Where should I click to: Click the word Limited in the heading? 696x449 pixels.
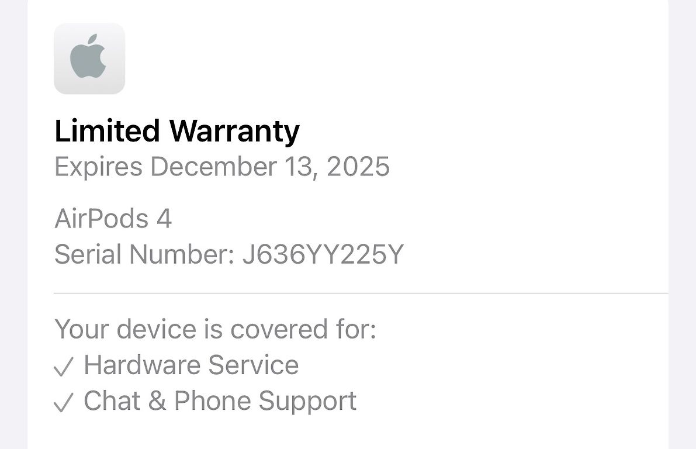(107, 130)
